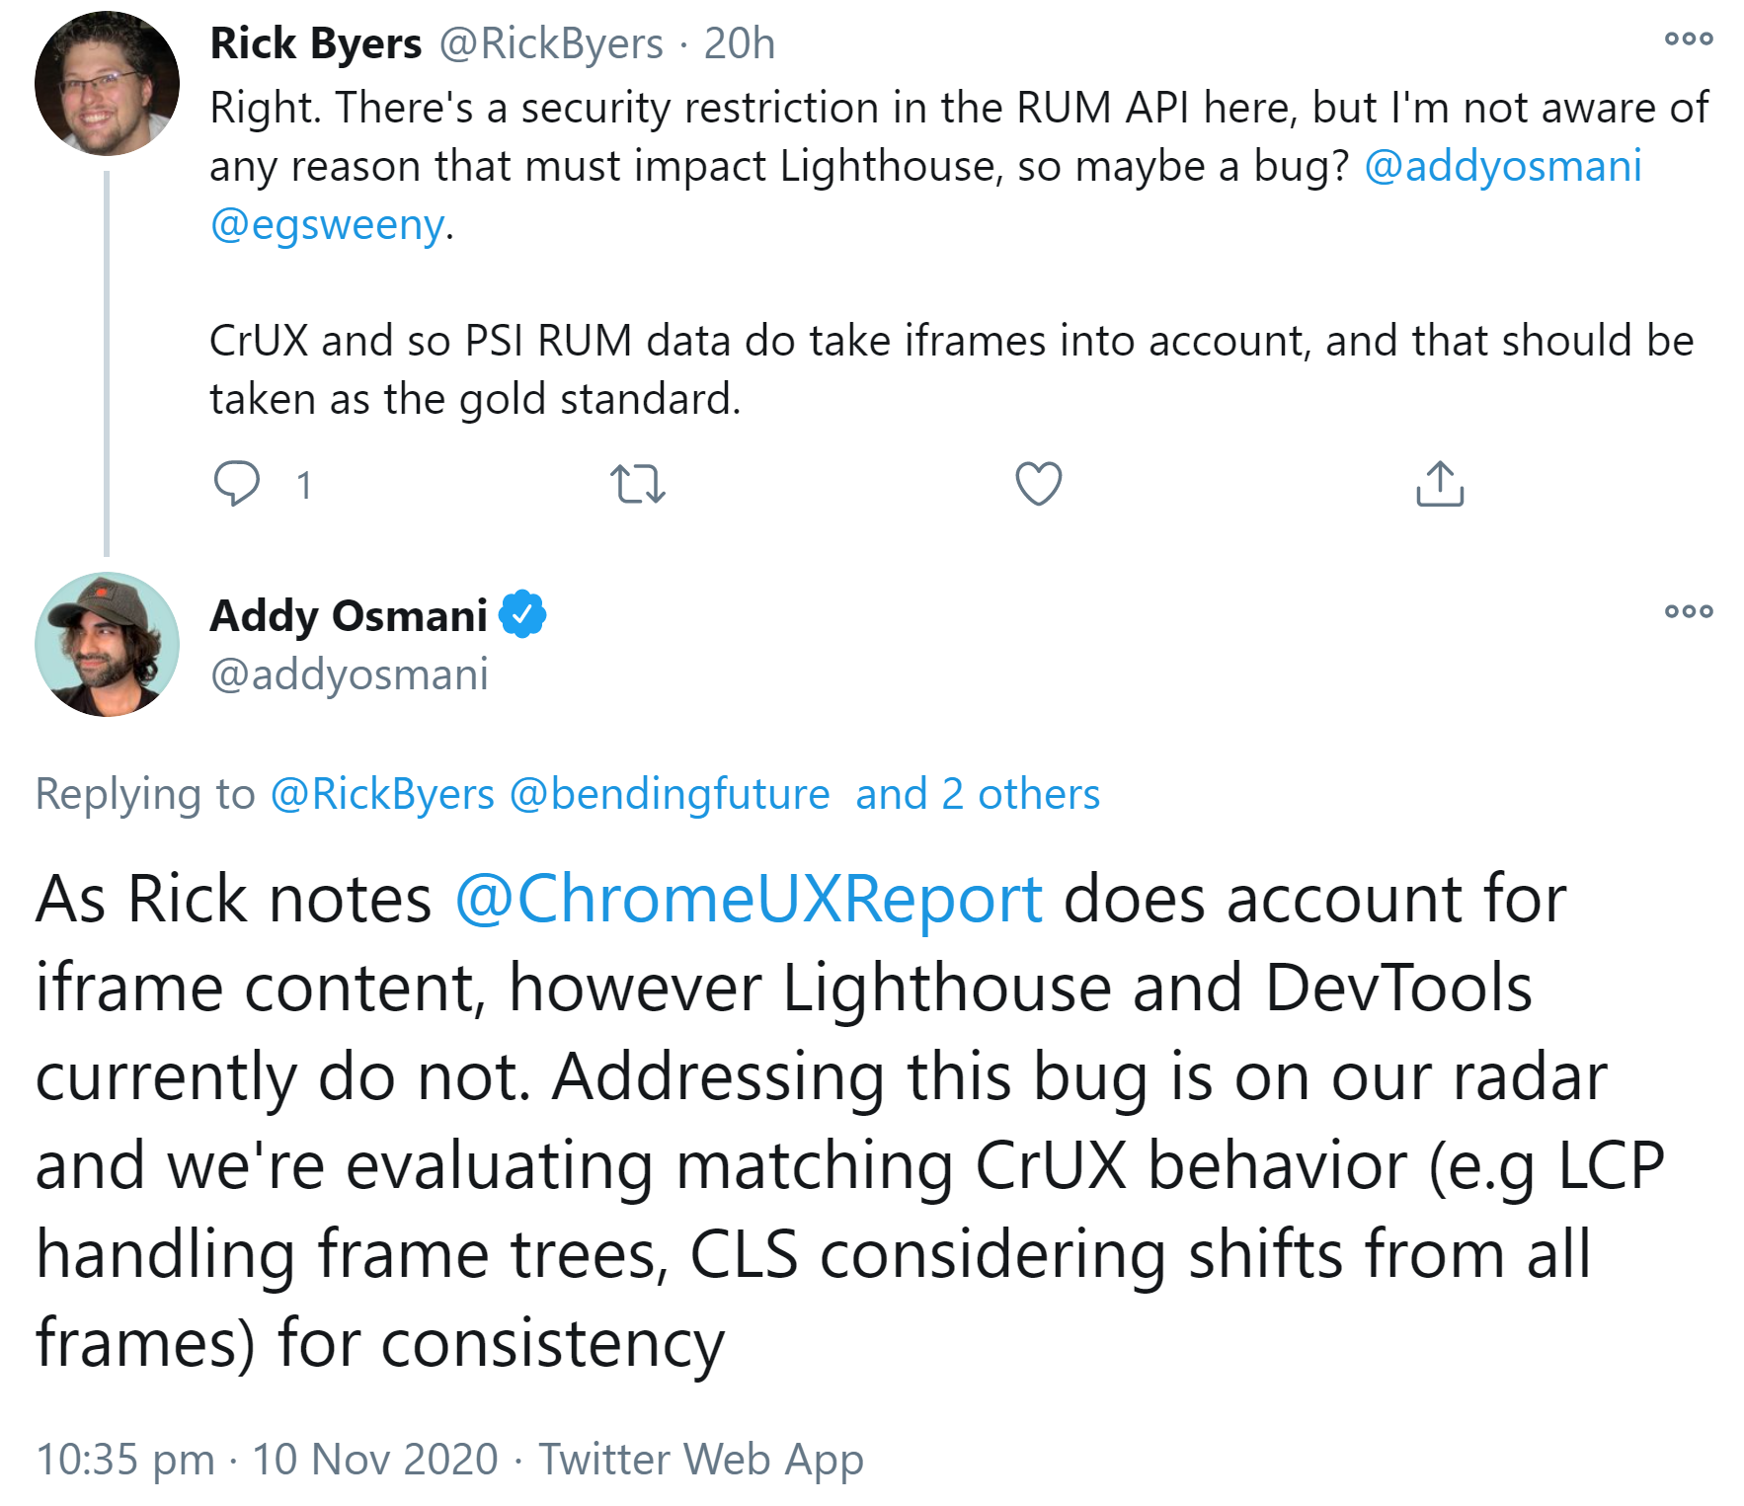Open the @ChromeUXReport mention link
1744x1506 pixels.
click(749, 900)
